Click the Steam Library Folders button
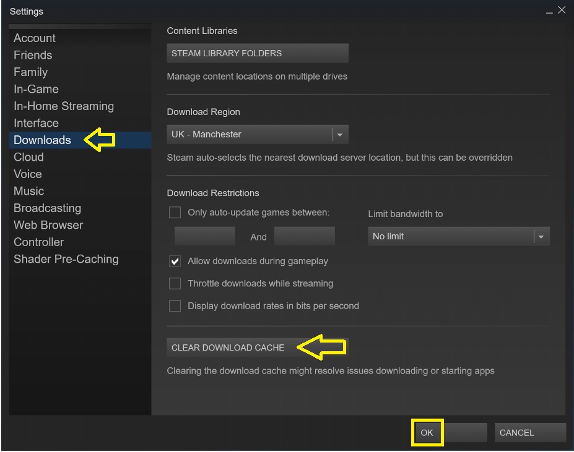The height and width of the screenshot is (452, 574). click(x=257, y=53)
